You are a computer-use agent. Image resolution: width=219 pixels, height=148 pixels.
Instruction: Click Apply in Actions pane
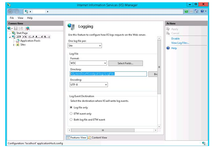click(x=175, y=29)
